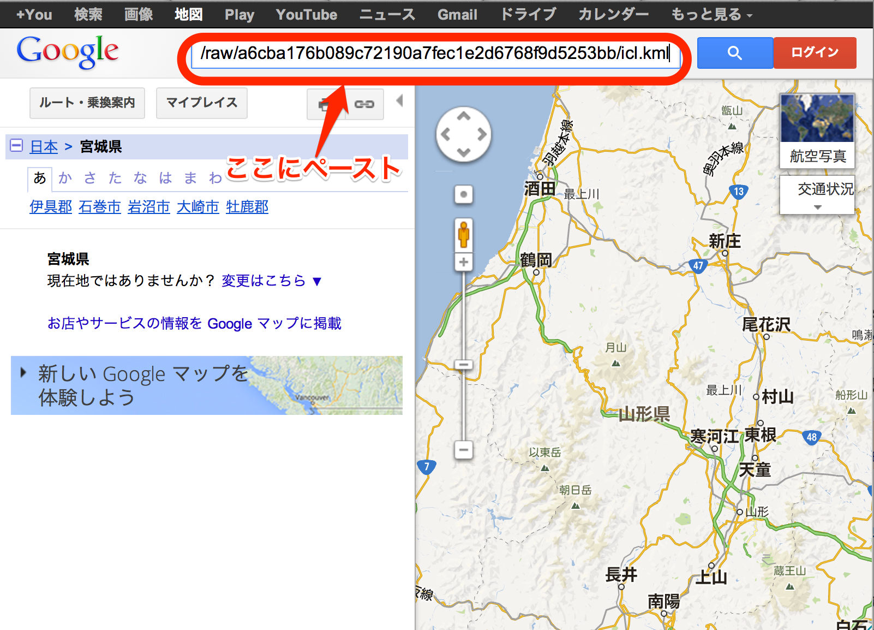Click the 尾花沢 city label on map
This screenshot has height=630, width=874.
[767, 325]
